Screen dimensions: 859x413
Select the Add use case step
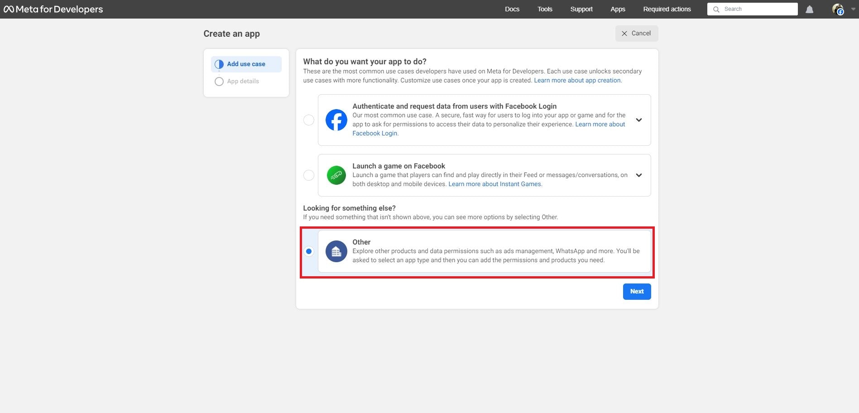tap(246, 64)
